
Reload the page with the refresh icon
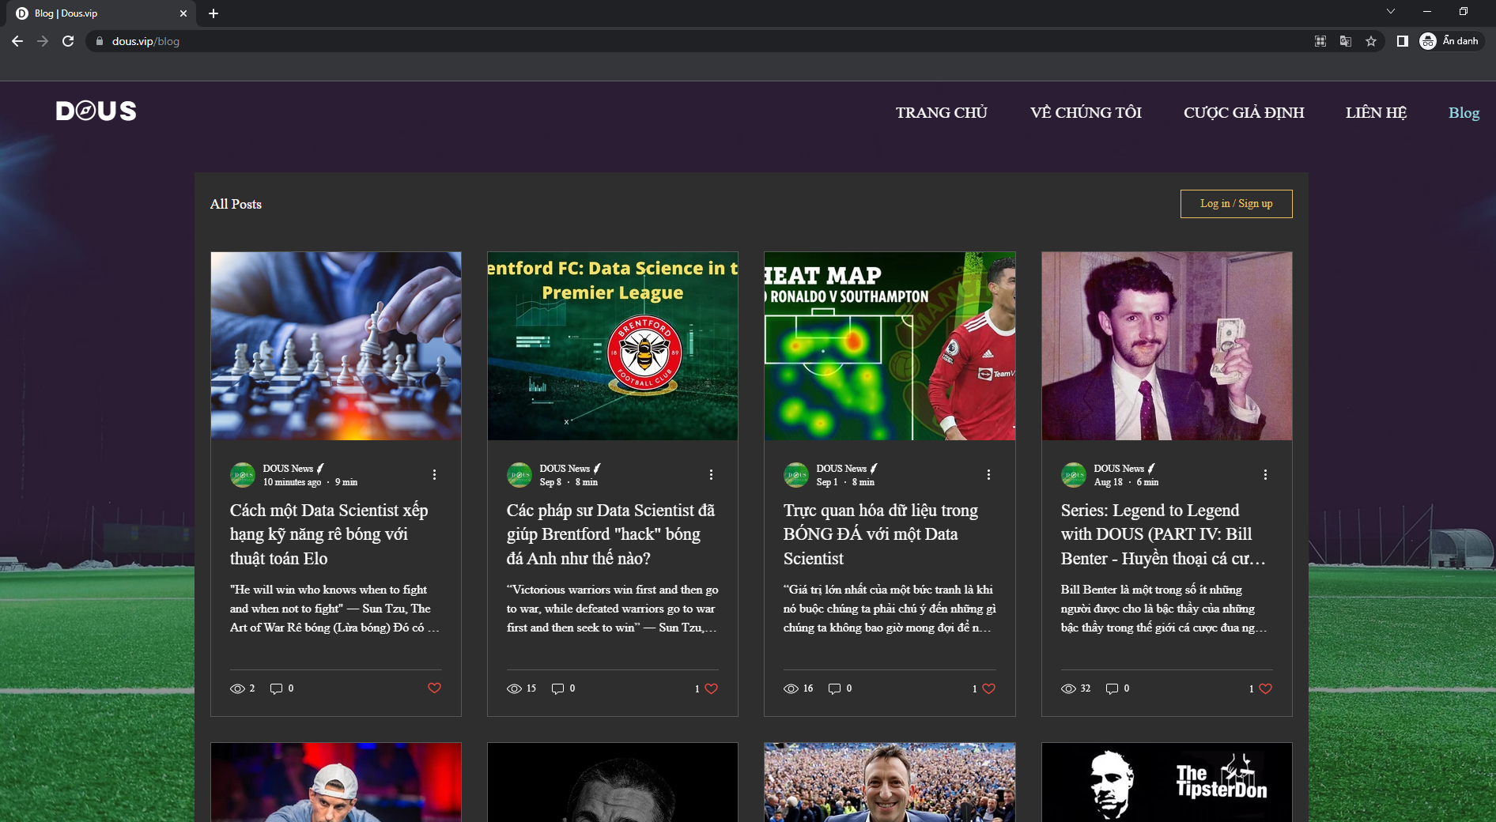coord(68,41)
